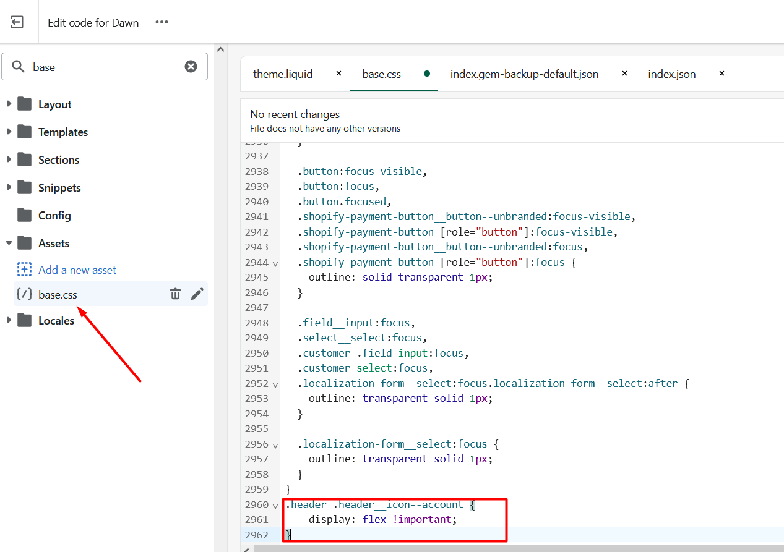The image size is (784, 552).
Task: Expand the Locales folder arrow
Action: pyautogui.click(x=9, y=320)
